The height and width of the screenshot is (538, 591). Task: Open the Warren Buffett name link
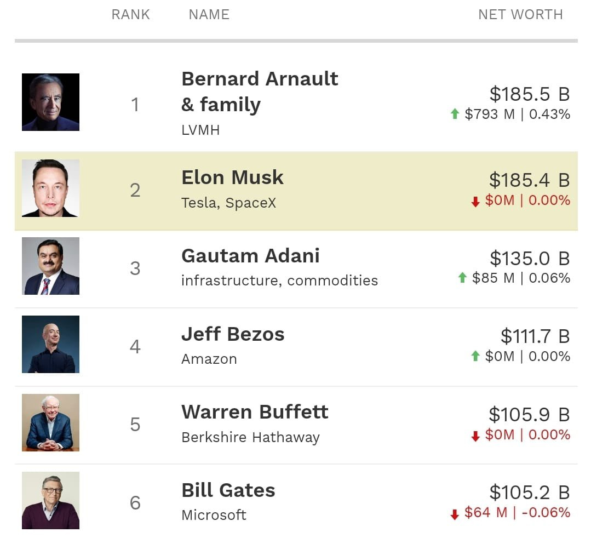[255, 411]
